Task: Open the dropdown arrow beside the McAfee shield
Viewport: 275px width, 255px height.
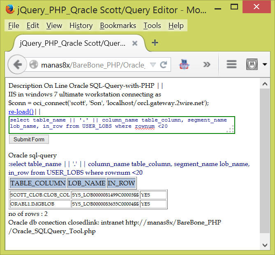Action: pyautogui.click(x=265, y=64)
